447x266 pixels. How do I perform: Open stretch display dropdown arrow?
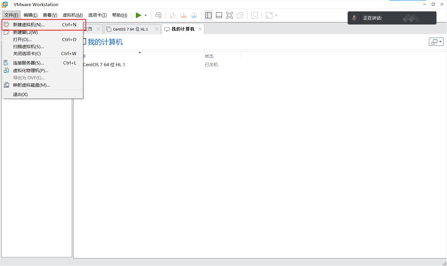click(x=276, y=15)
